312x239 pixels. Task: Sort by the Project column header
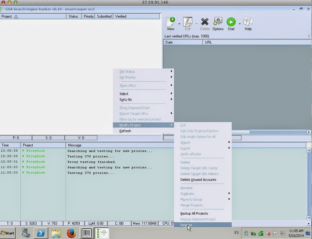click(33, 16)
